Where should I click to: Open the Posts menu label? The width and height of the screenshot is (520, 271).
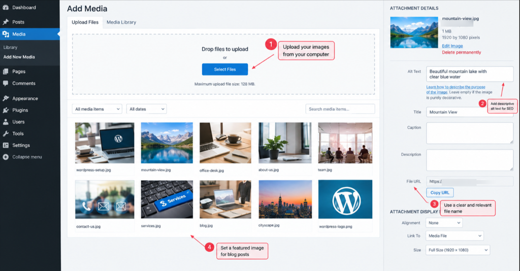tap(18, 22)
